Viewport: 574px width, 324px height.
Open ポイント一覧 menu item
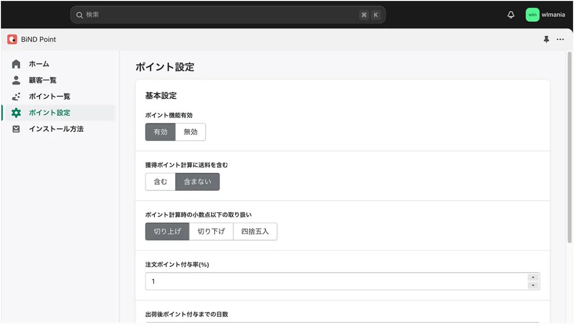pos(49,97)
